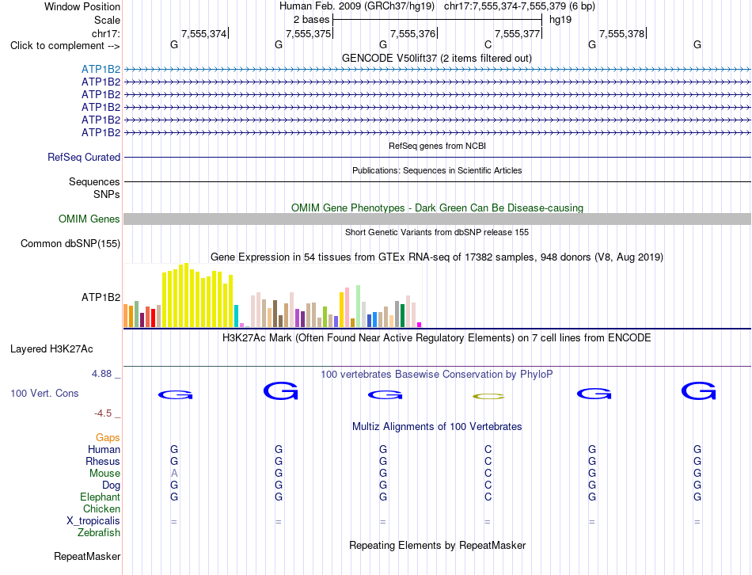Click the 'Click to complement -->' label
752x575 pixels.
65,46
